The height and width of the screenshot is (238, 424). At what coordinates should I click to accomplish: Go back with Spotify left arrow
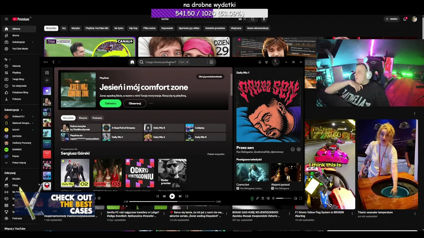53,62
